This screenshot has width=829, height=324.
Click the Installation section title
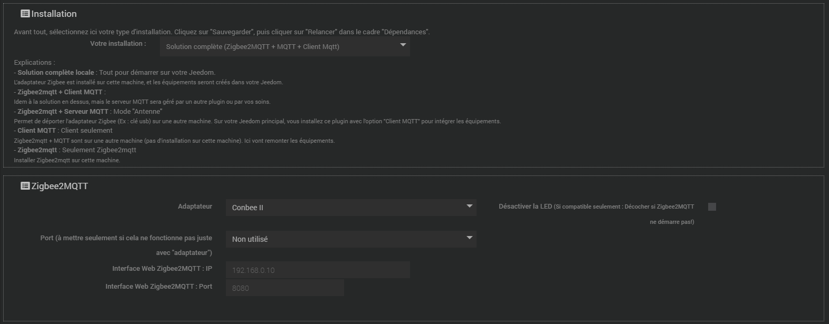click(x=54, y=14)
